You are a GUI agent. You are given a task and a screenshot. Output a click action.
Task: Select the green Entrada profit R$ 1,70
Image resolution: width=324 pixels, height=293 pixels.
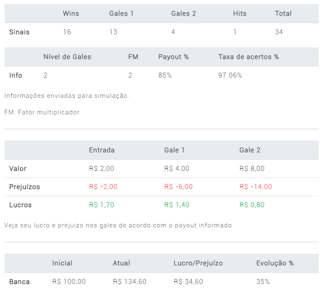click(102, 205)
